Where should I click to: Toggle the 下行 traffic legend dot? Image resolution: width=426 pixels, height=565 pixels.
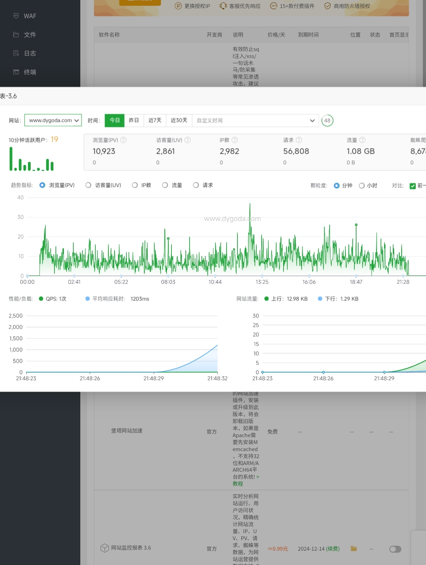320,299
